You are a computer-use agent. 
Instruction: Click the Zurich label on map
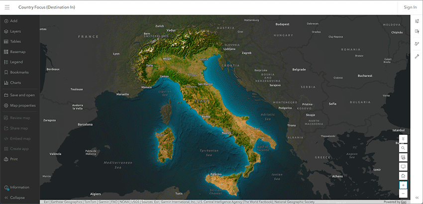160,26
